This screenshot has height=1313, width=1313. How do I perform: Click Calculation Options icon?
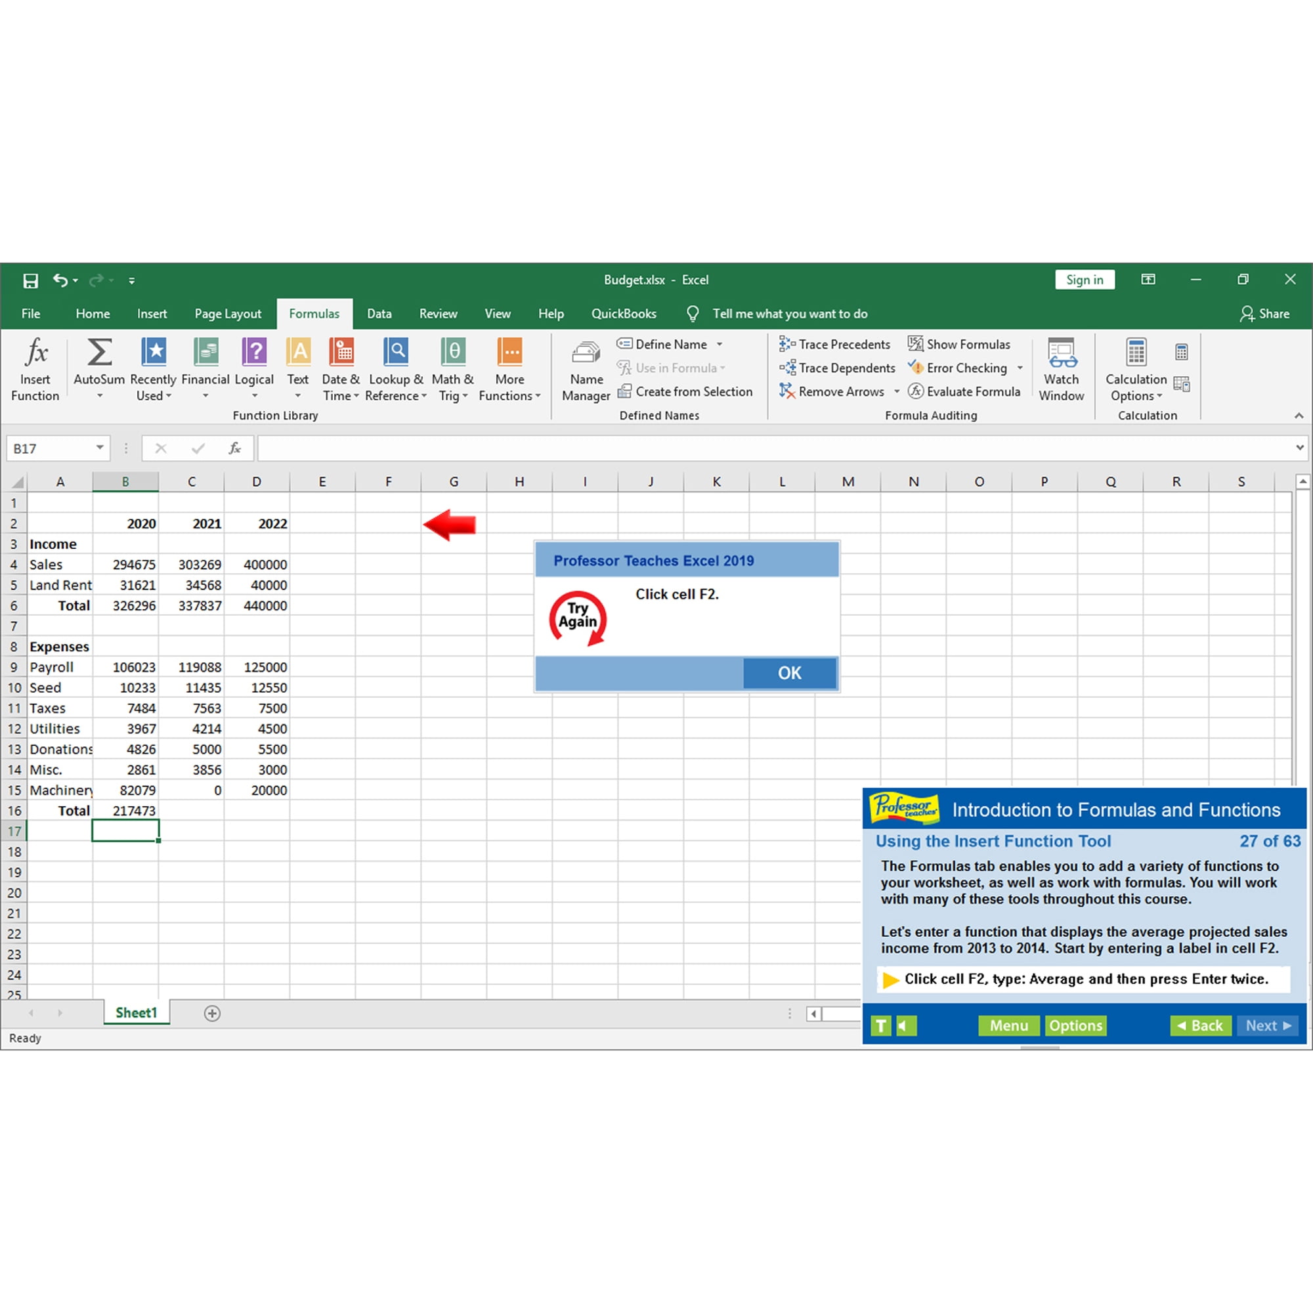pos(1136,353)
